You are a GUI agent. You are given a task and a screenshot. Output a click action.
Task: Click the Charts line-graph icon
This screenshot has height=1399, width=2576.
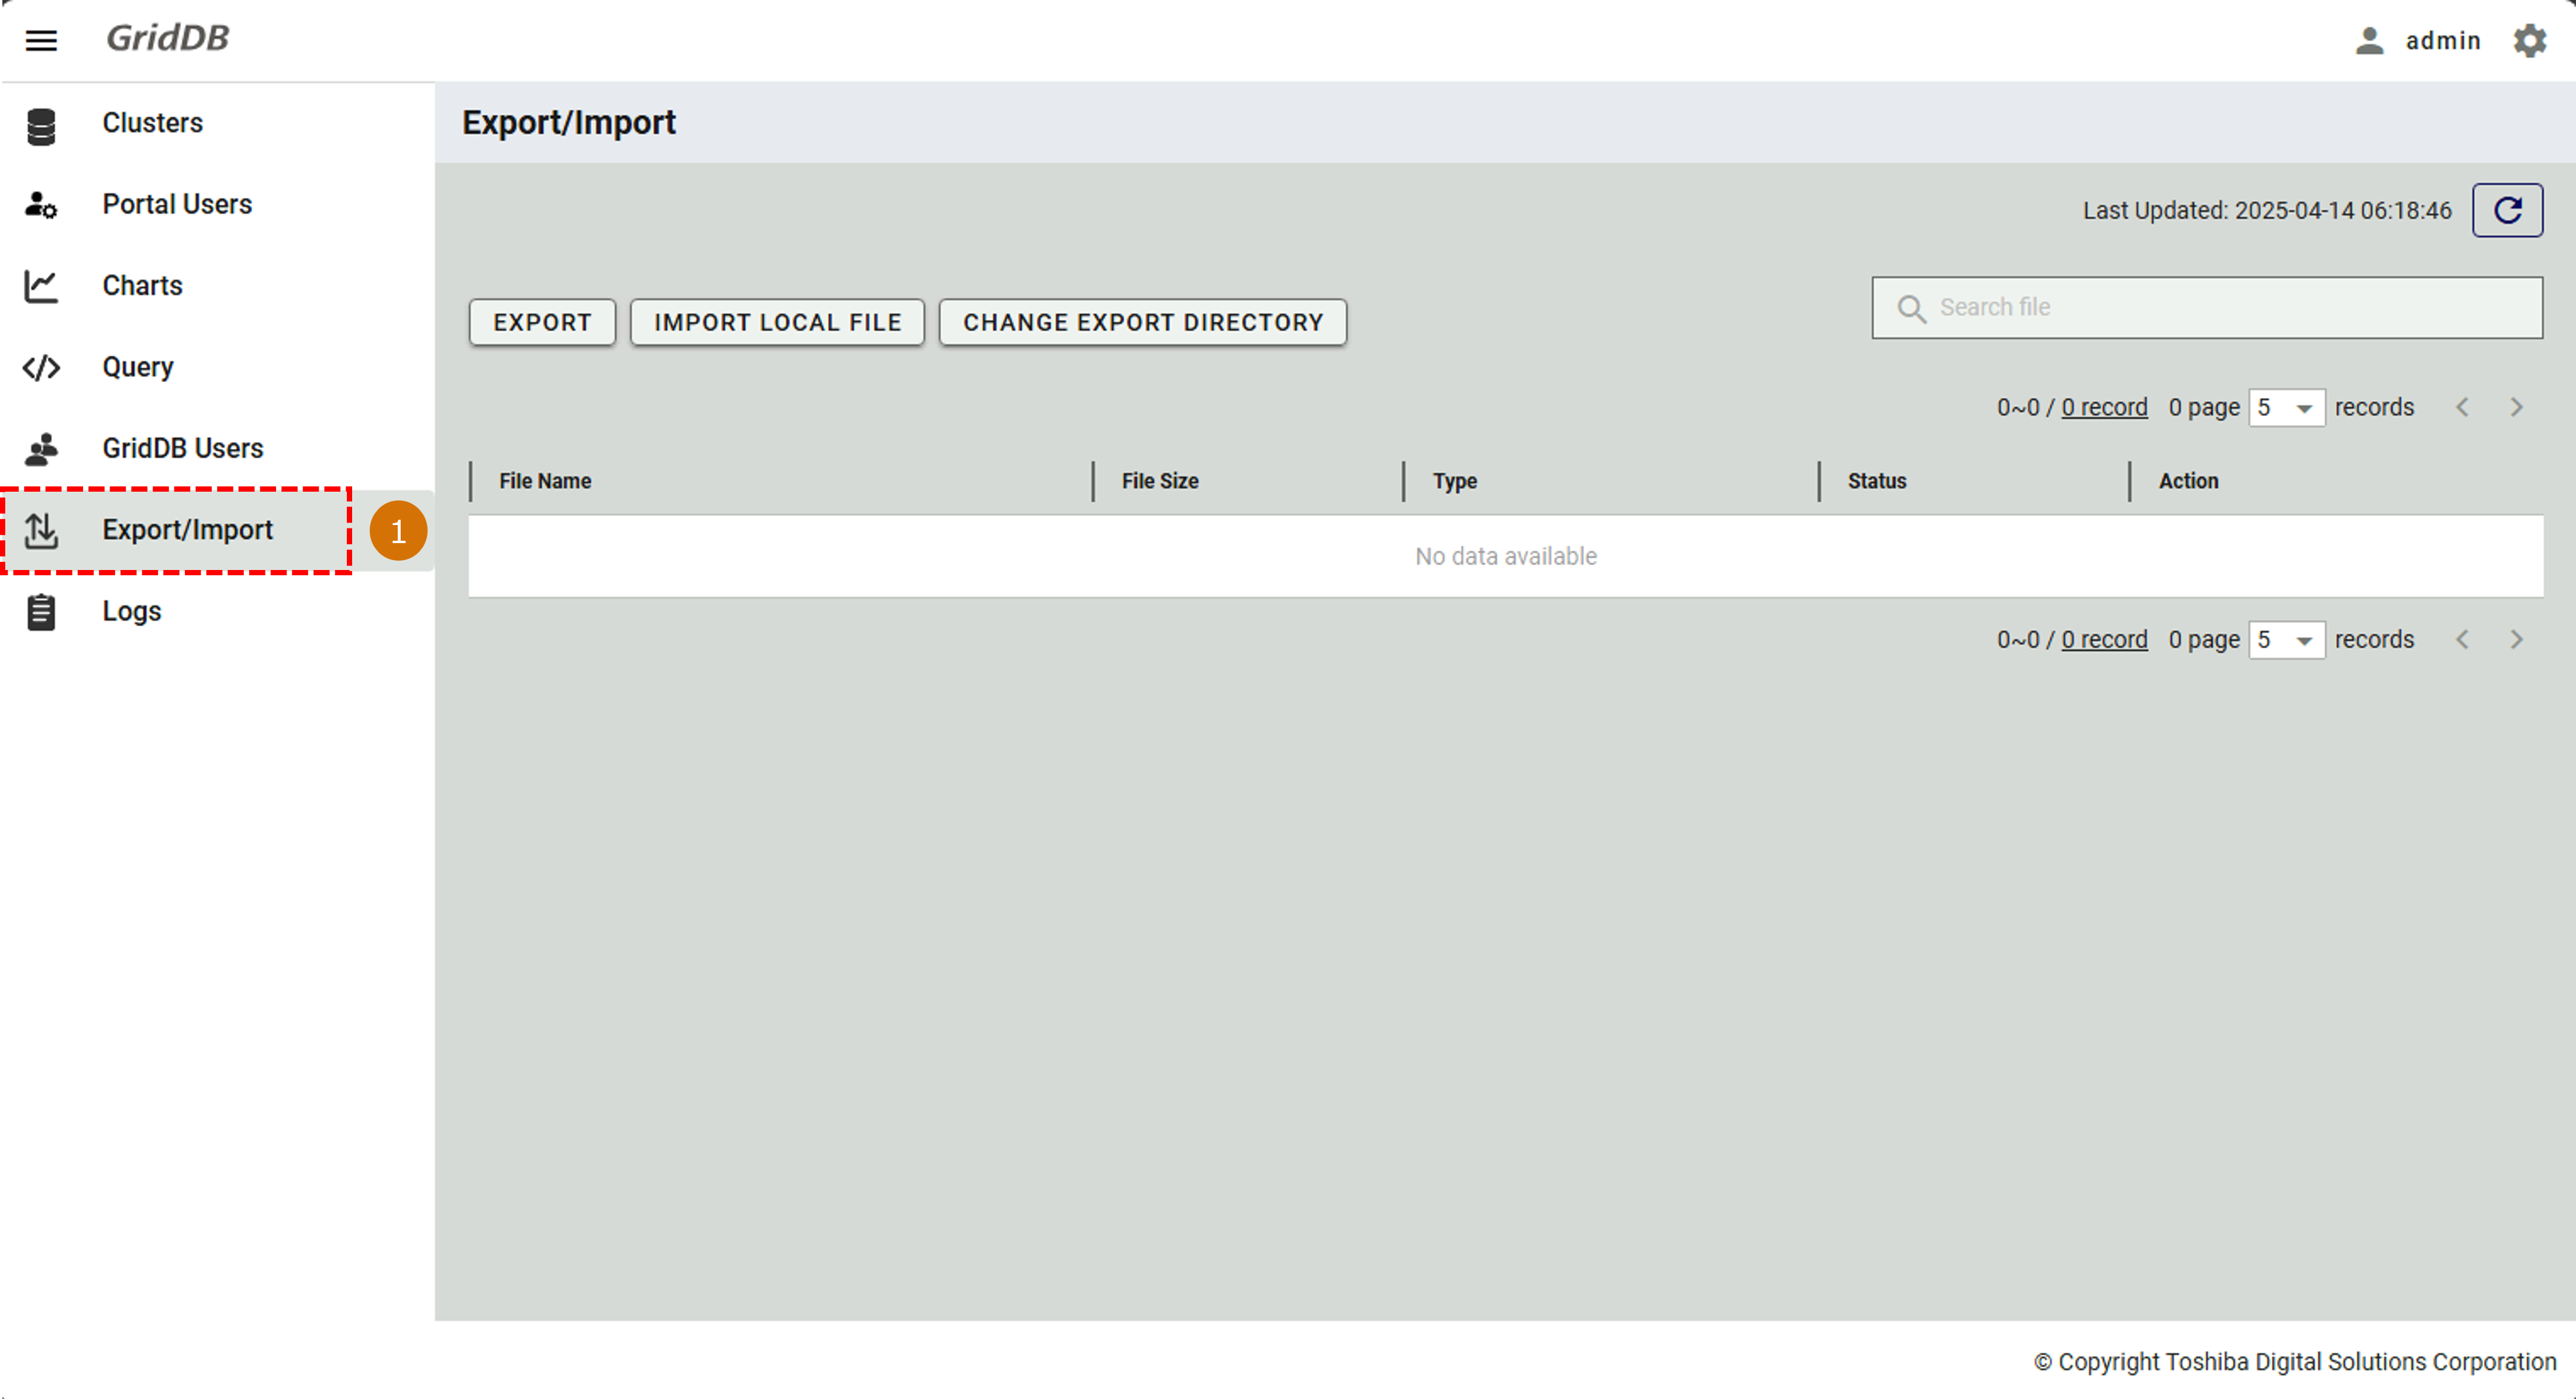click(x=41, y=287)
